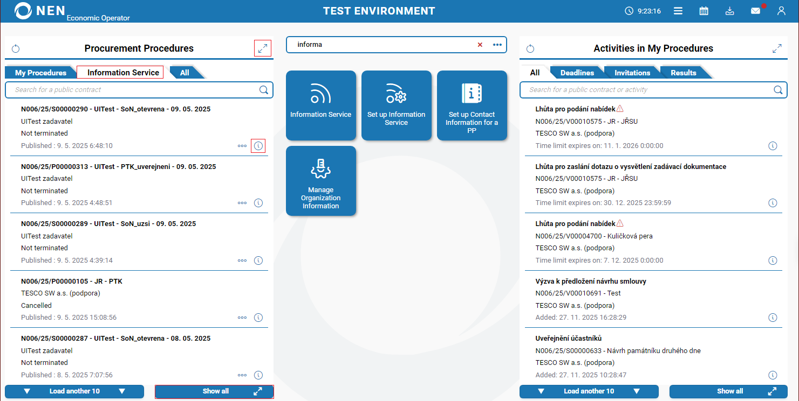
Task: Open 'Lhůta pro zaslání dotazu' activity
Action: (x=631, y=167)
